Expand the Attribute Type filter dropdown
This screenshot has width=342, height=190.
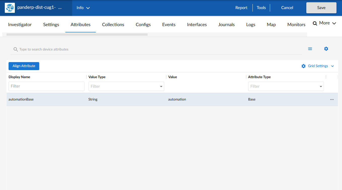pyautogui.click(x=321, y=86)
